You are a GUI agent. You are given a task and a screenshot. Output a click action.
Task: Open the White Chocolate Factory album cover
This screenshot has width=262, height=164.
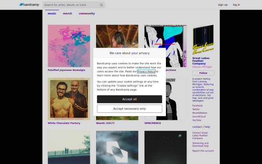[x=69, y=99]
